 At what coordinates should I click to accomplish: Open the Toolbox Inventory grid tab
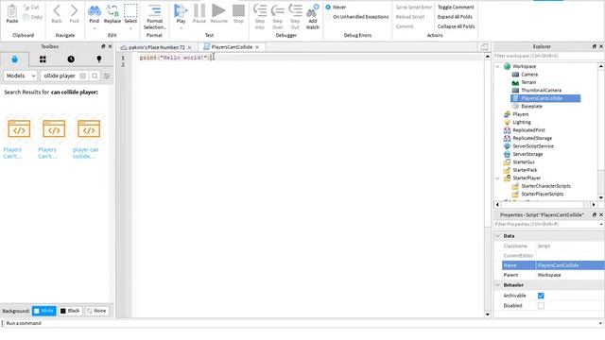[43, 59]
